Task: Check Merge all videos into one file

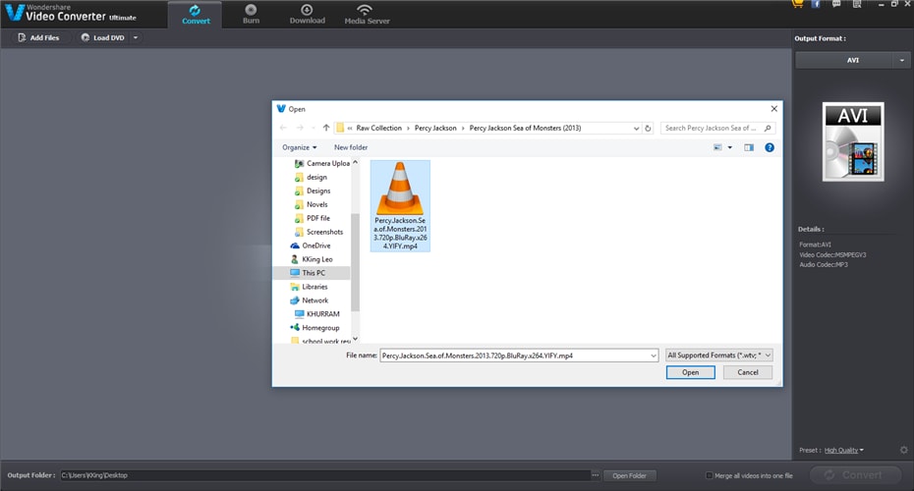Action: coord(710,475)
